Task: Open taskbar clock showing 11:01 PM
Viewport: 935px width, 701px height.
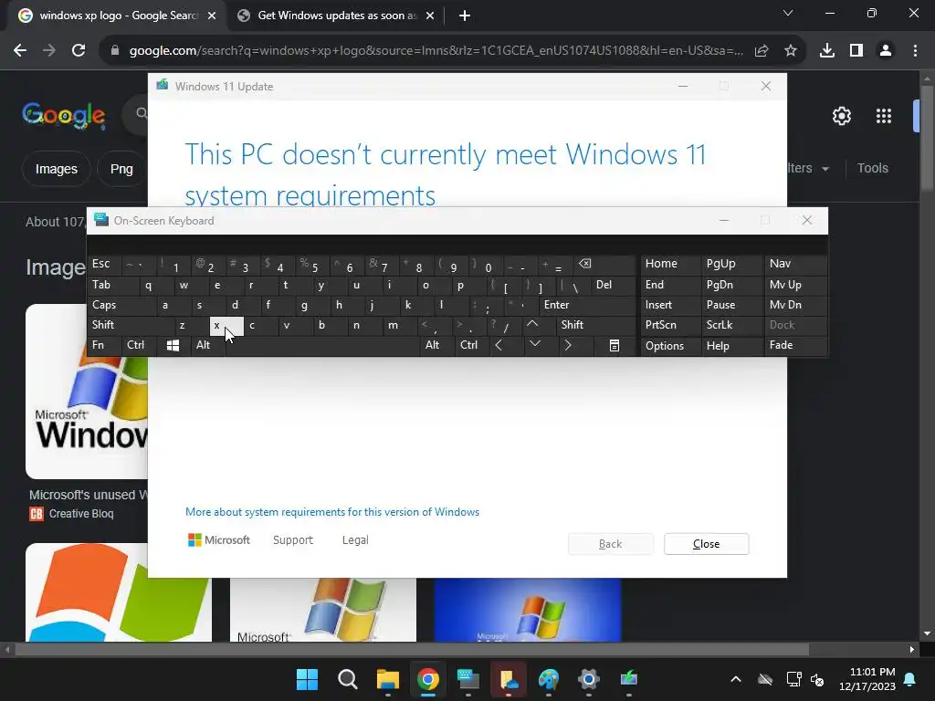Action: click(x=867, y=679)
